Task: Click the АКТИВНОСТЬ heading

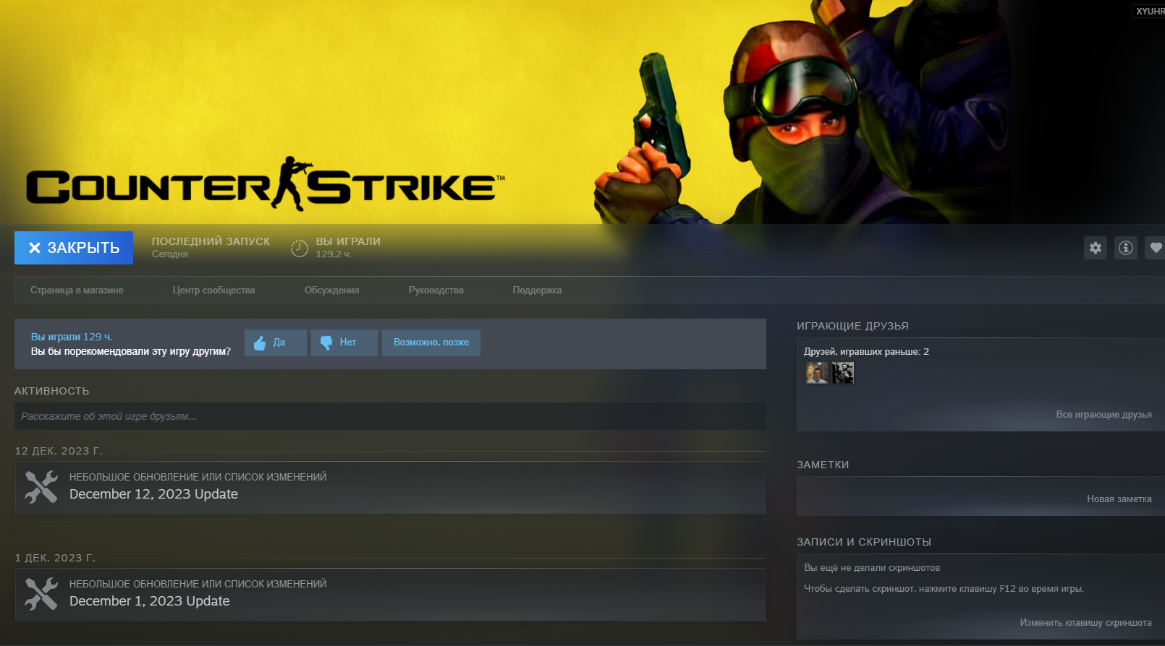Action: point(52,391)
